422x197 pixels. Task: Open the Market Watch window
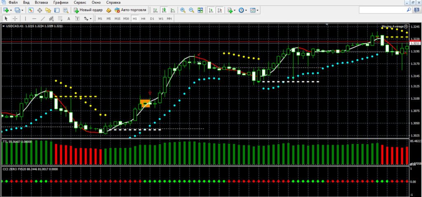click(x=30, y=10)
